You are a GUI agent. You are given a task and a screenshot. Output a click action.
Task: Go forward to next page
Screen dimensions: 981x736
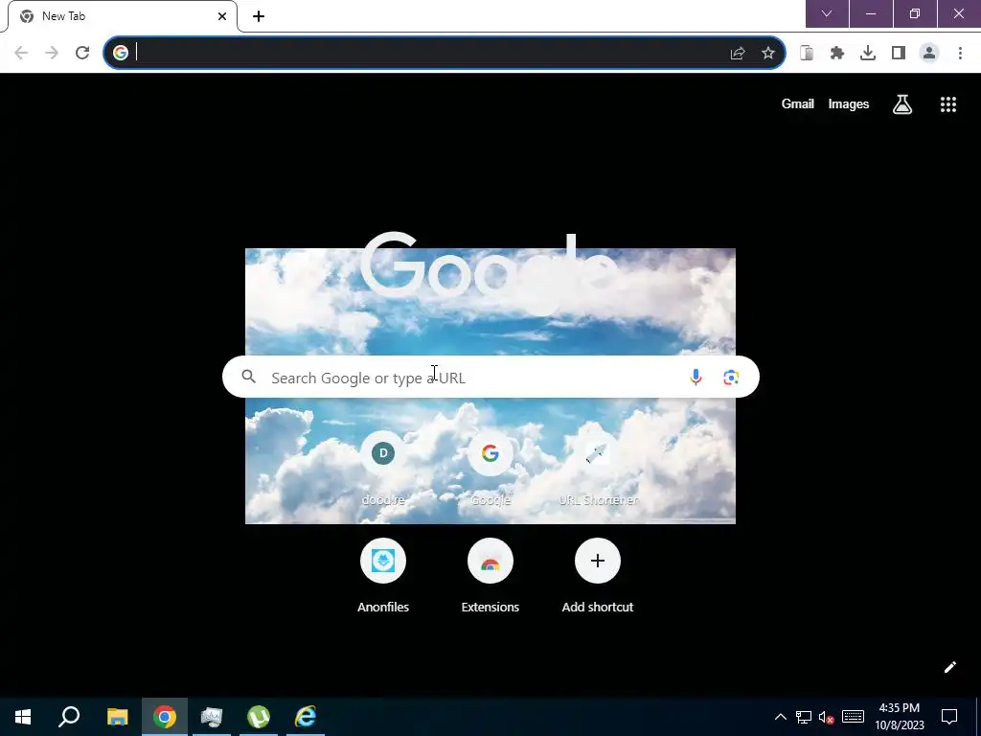tap(52, 53)
